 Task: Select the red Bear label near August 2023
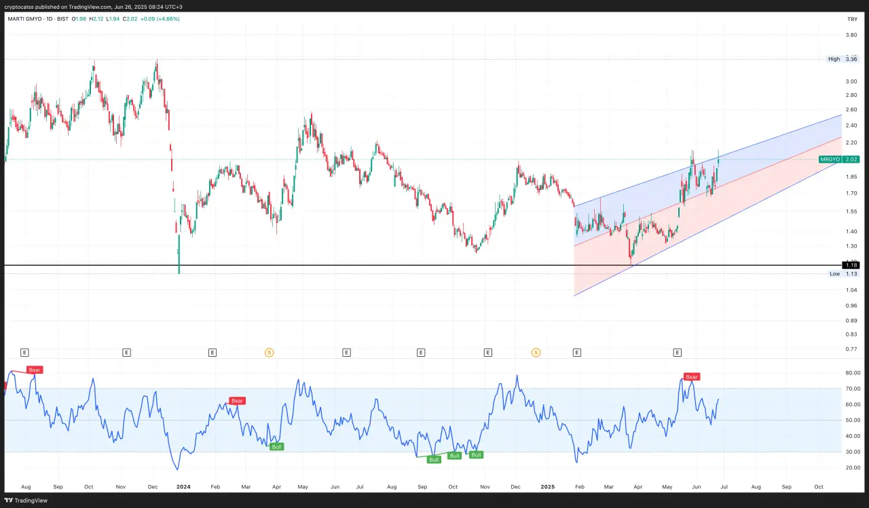(35, 370)
